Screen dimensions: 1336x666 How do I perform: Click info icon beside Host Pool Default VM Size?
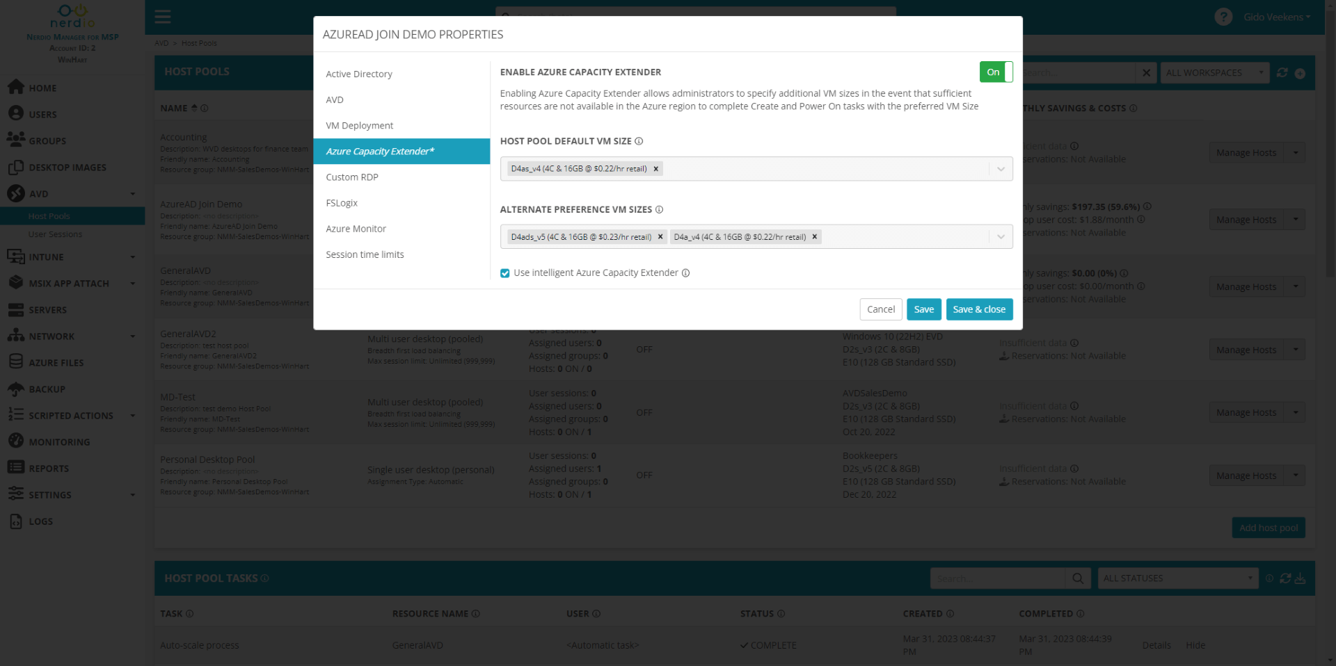pyautogui.click(x=639, y=141)
